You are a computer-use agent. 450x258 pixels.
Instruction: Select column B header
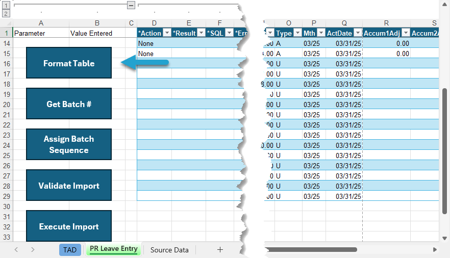click(97, 23)
